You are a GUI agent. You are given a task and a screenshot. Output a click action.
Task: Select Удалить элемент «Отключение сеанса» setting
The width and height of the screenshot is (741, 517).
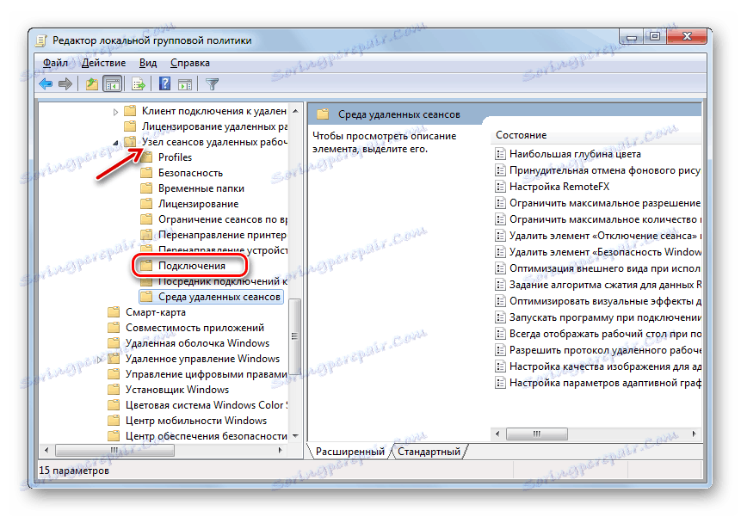point(605,236)
